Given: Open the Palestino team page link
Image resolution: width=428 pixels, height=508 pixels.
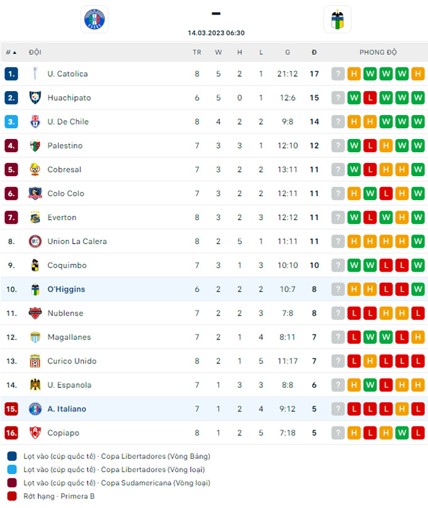Looking at the screenshot, I should coord(66,145).
